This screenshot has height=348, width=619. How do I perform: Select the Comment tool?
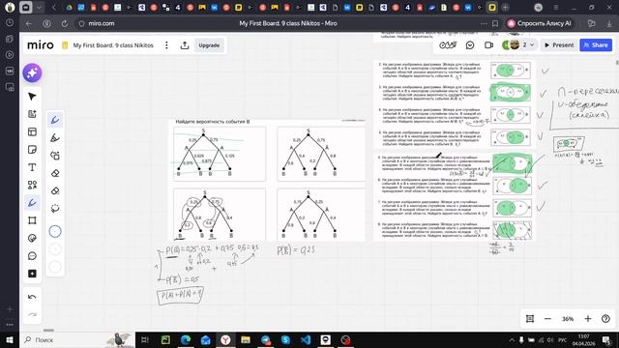point(32,256)
